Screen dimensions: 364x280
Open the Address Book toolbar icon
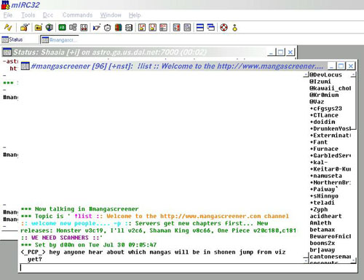coord(129,28)
